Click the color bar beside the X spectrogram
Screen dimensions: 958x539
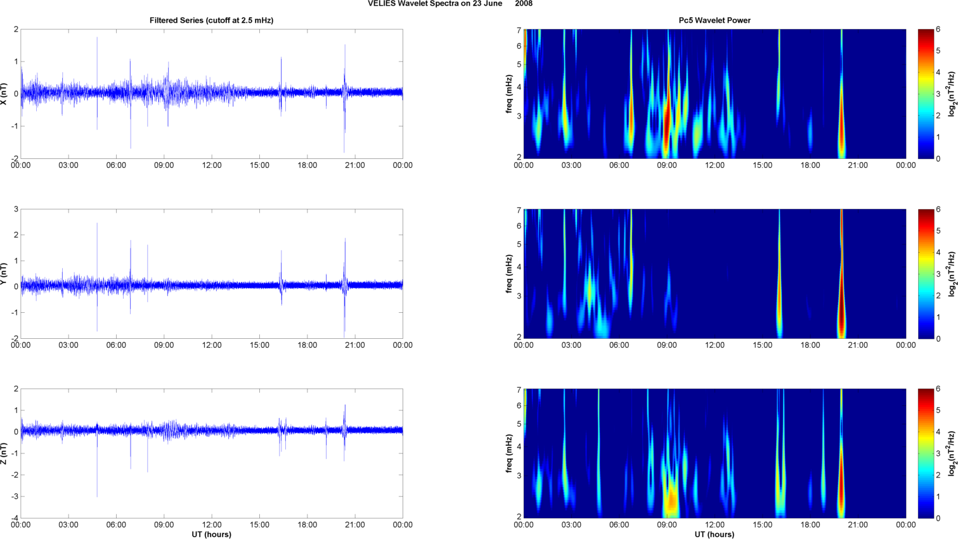[x=926, y=94]
